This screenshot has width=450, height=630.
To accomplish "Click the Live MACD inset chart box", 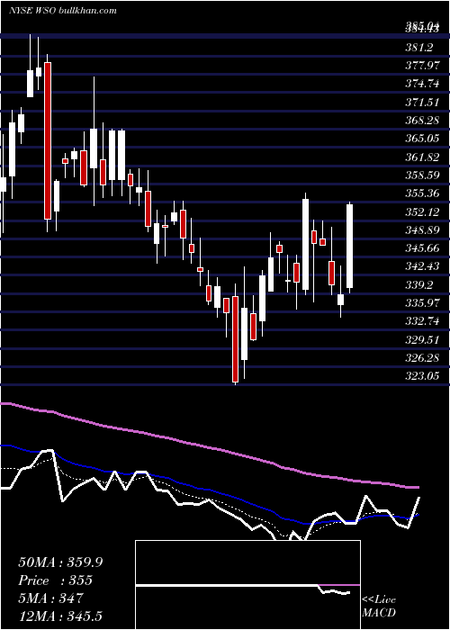I will (247, 585).
